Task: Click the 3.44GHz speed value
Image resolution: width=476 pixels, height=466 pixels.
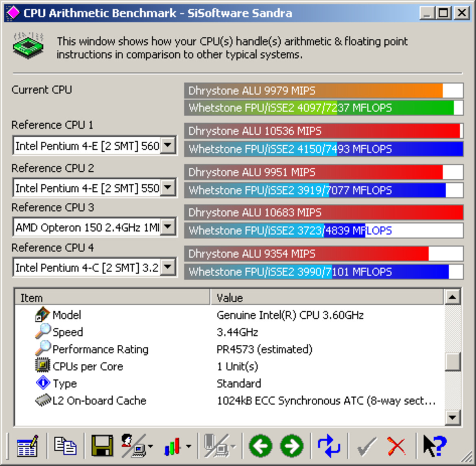Action: point(238,332)
